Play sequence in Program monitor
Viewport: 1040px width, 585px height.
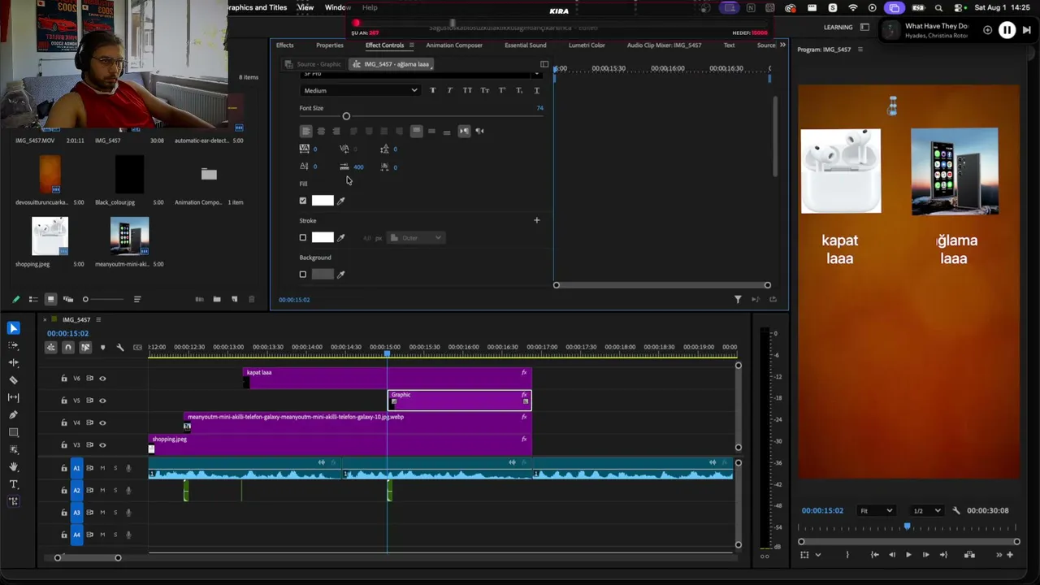[908, 555]
